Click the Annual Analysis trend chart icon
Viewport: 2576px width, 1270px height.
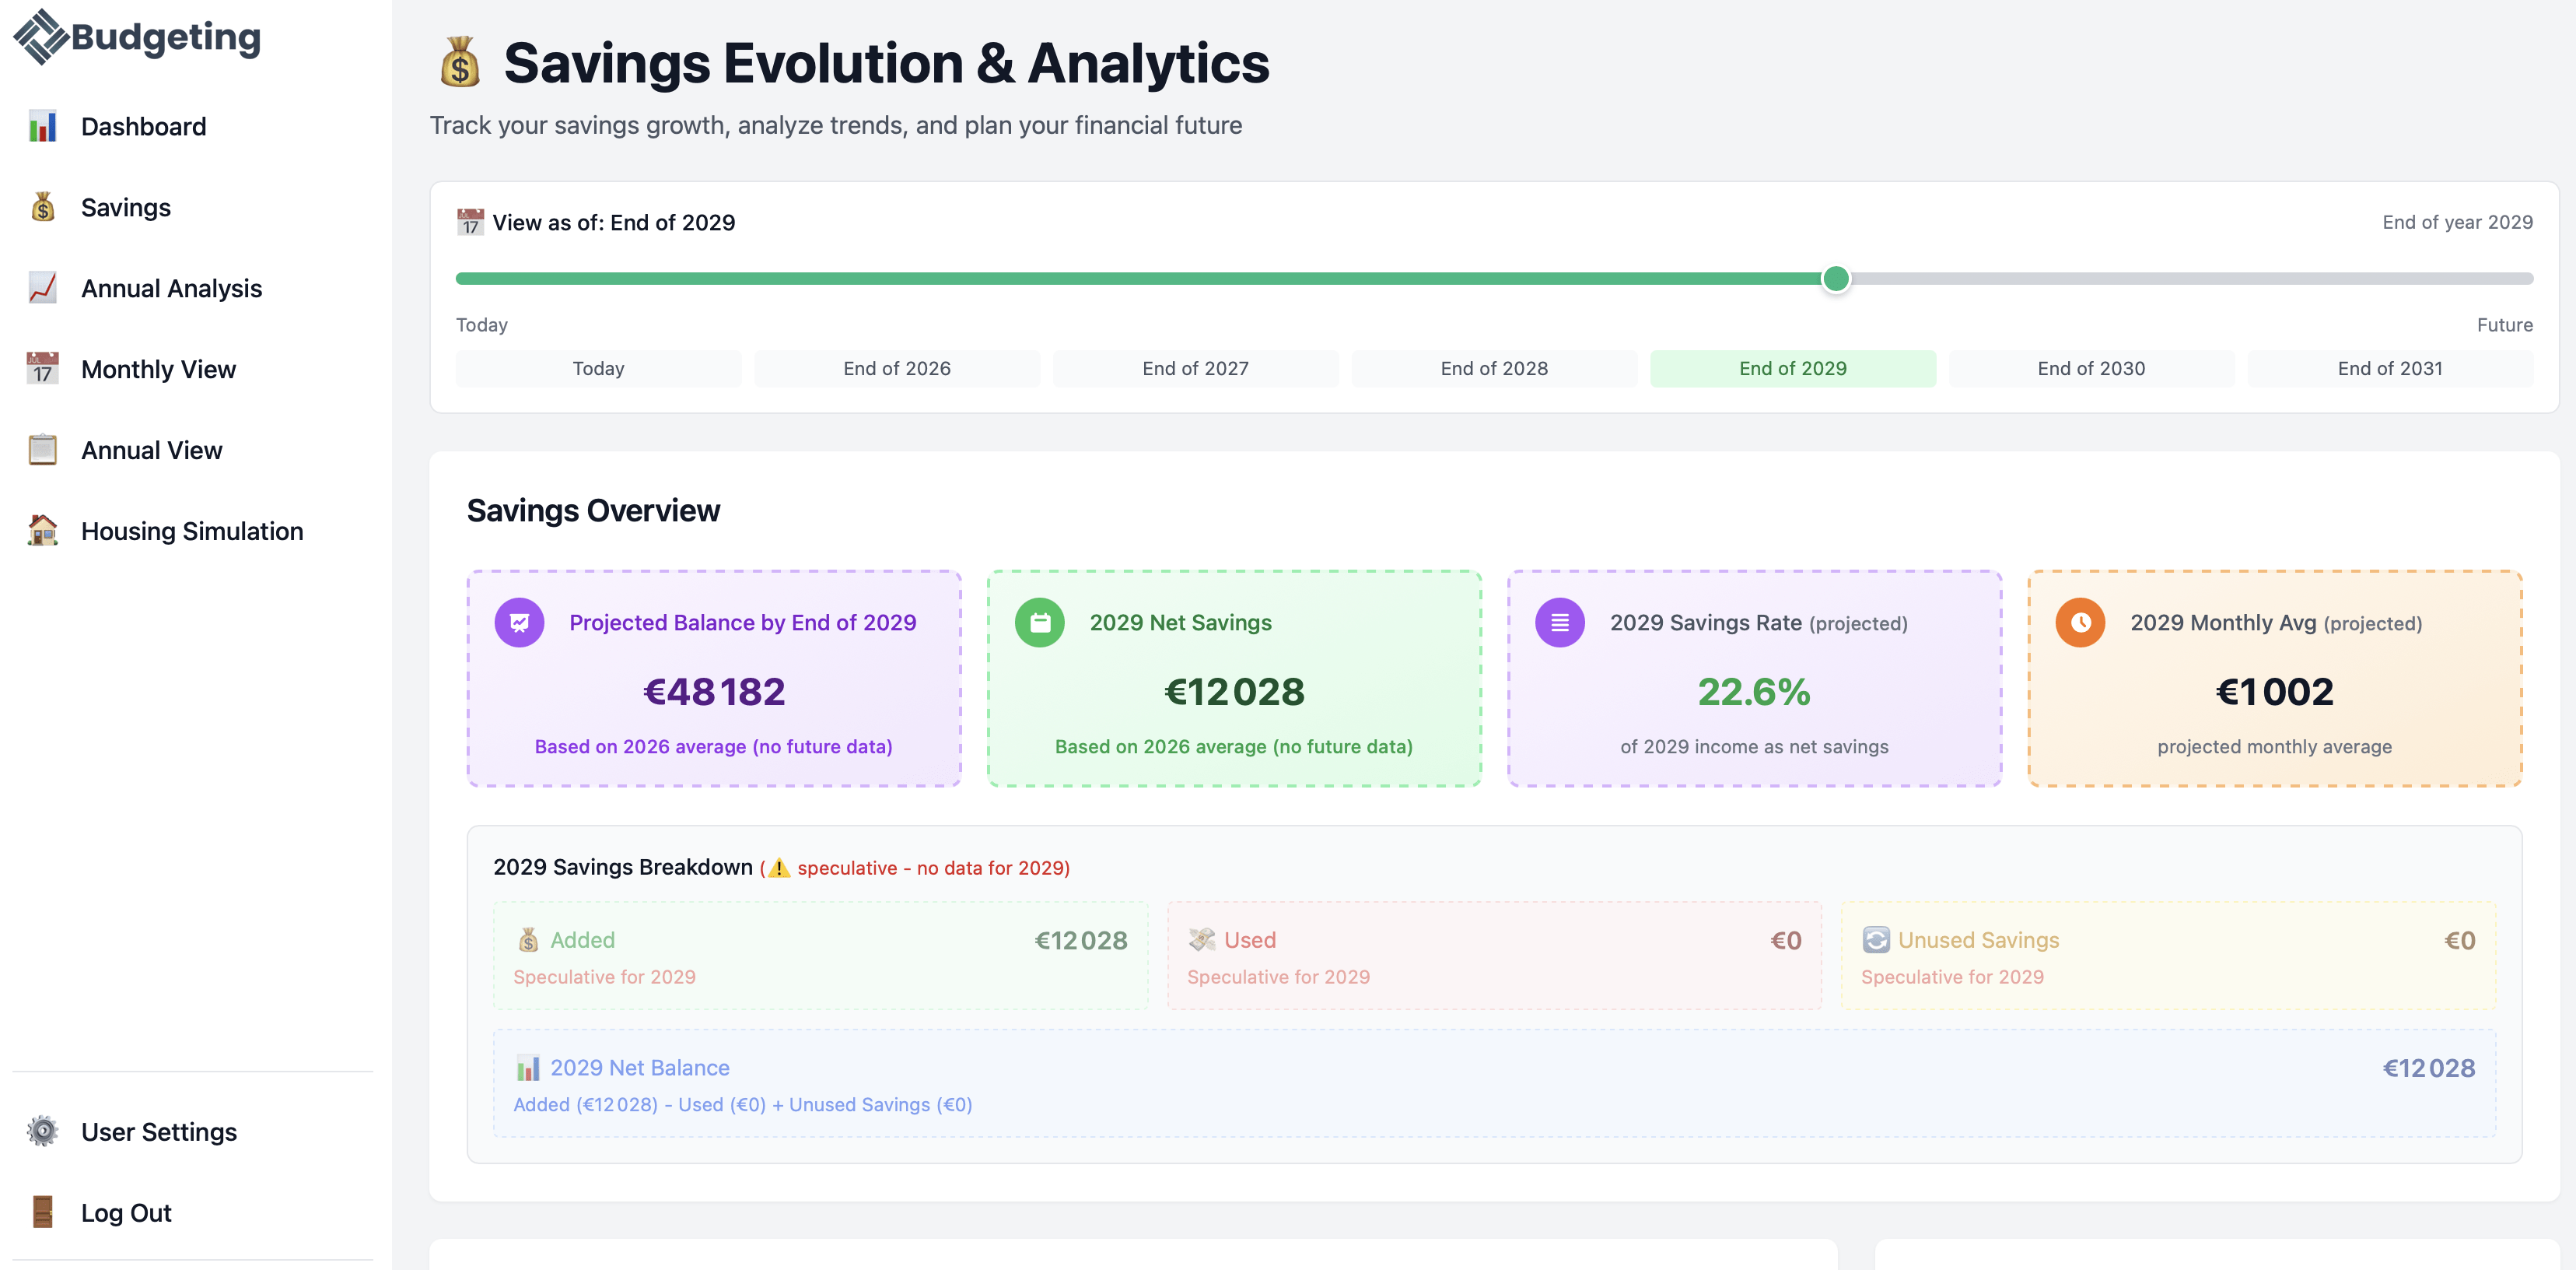43,288
